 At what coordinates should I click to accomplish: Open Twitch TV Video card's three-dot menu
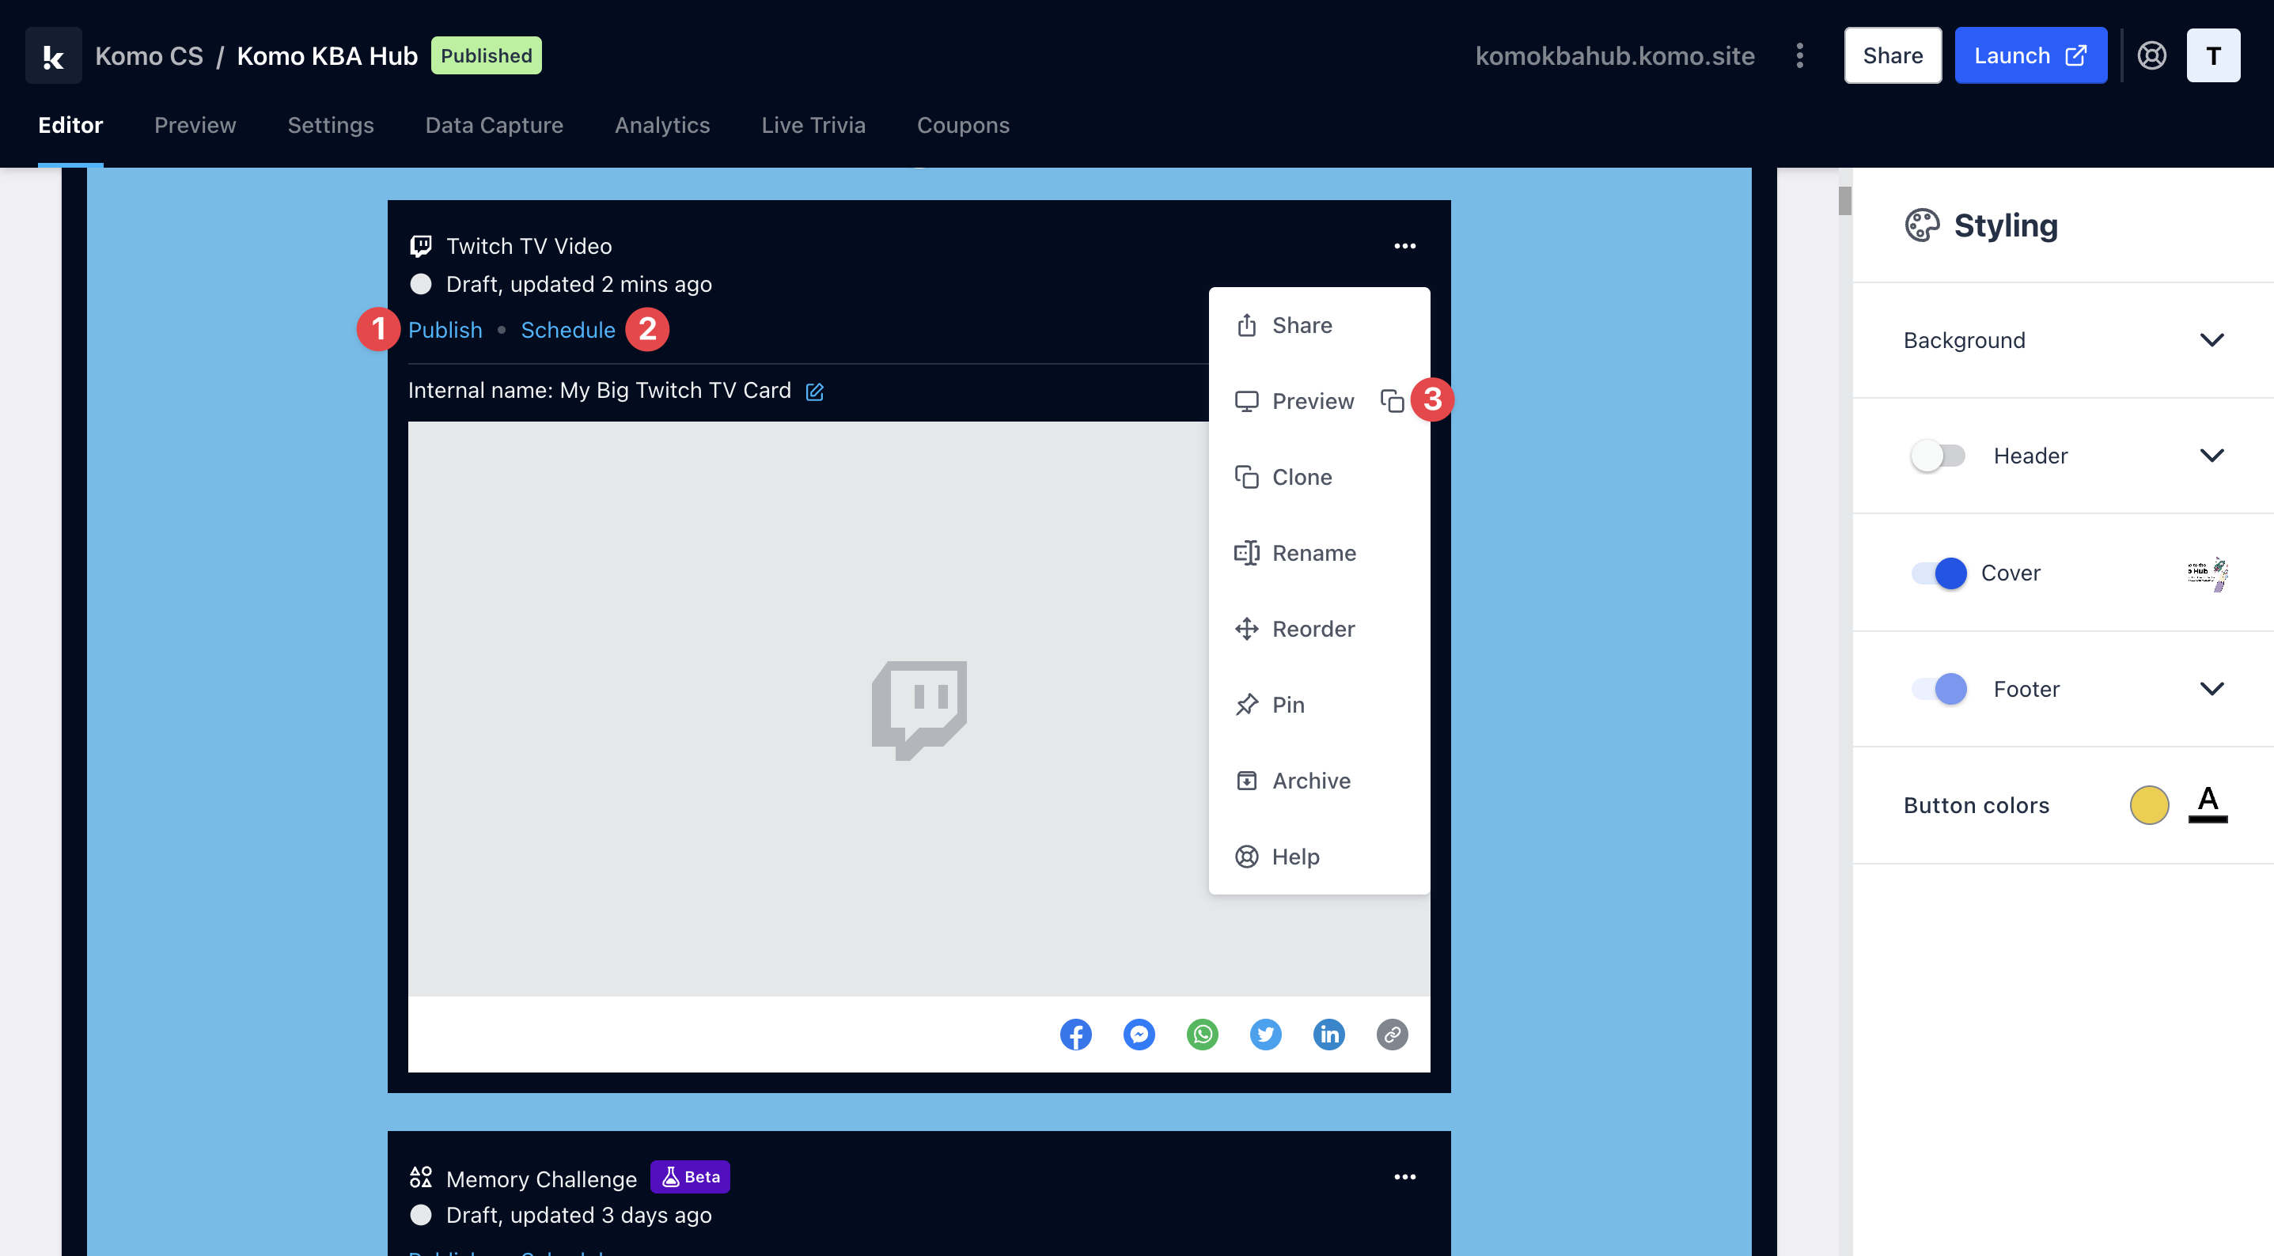coord(1404,246)
